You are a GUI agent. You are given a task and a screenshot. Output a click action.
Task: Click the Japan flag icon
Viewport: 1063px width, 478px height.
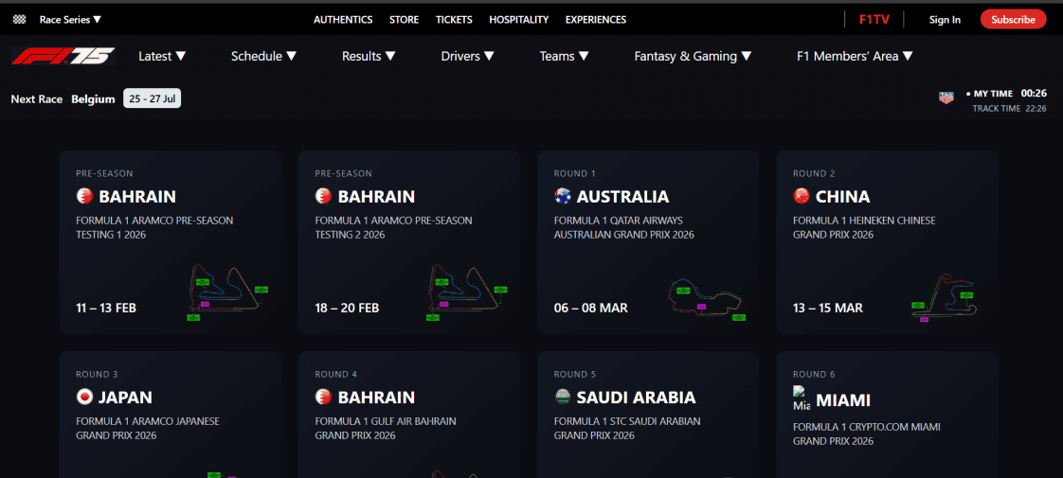point(84,397)
